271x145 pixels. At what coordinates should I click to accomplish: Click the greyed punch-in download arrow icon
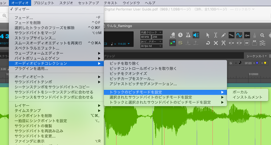188,43
